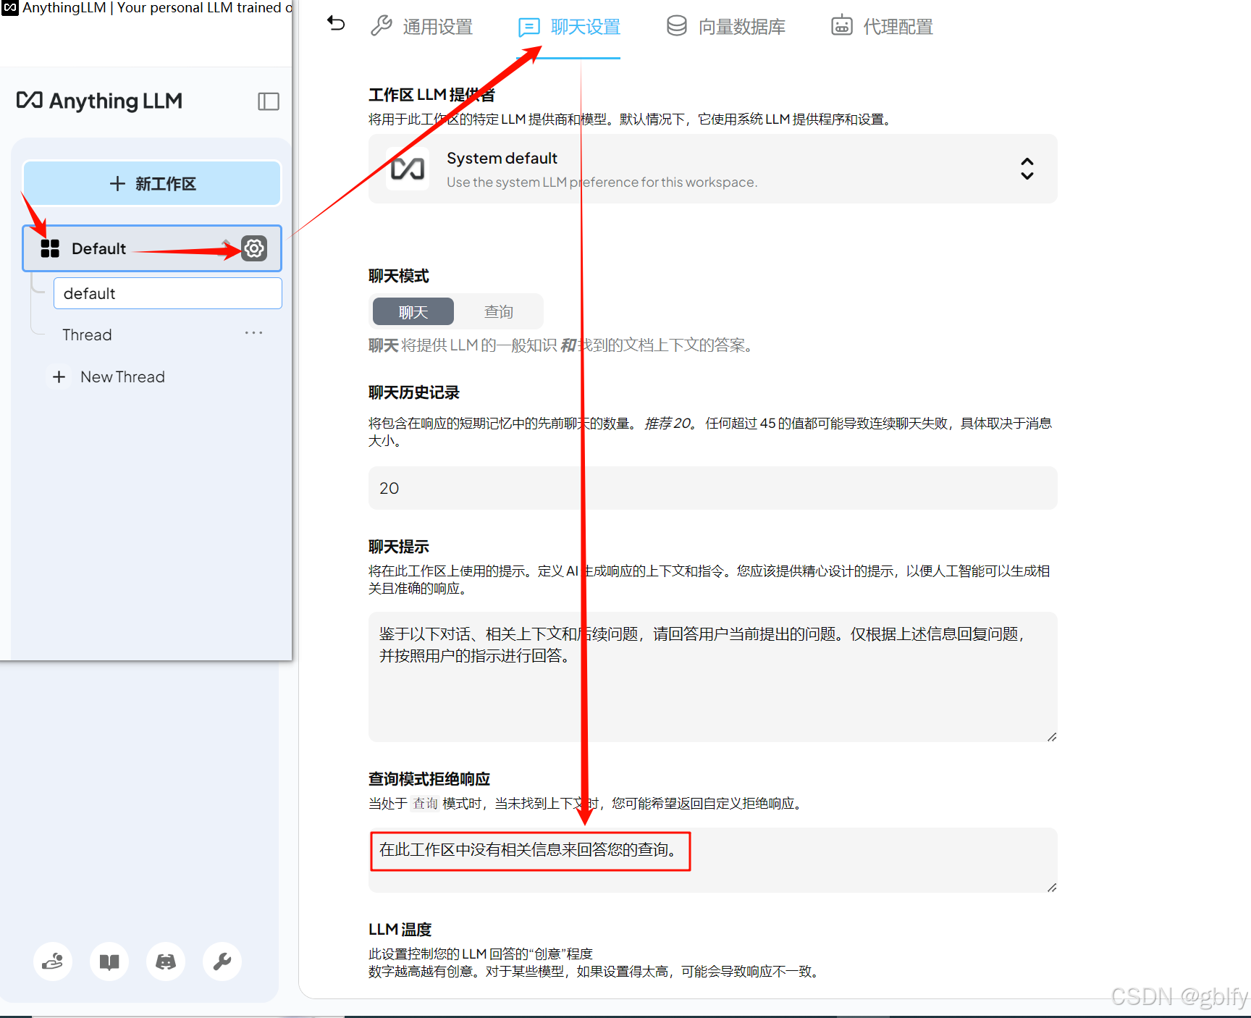Toggle the sidebar collapse icon
Viewport: 1251px width, 1018px height.
point(269,101)
